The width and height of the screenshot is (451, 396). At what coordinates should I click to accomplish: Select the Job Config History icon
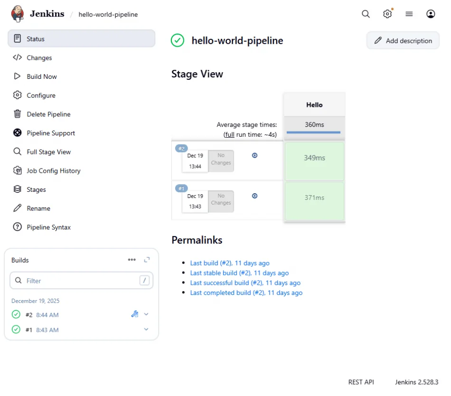tap(16, 170)
